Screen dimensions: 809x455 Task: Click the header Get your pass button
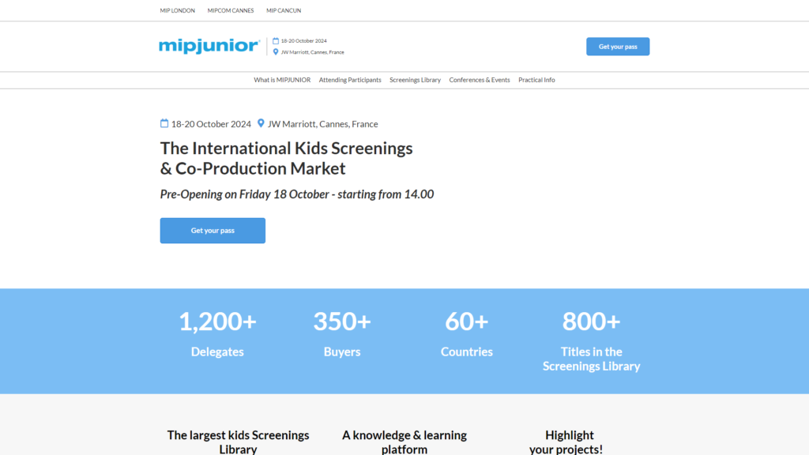(x=618, y=47)
